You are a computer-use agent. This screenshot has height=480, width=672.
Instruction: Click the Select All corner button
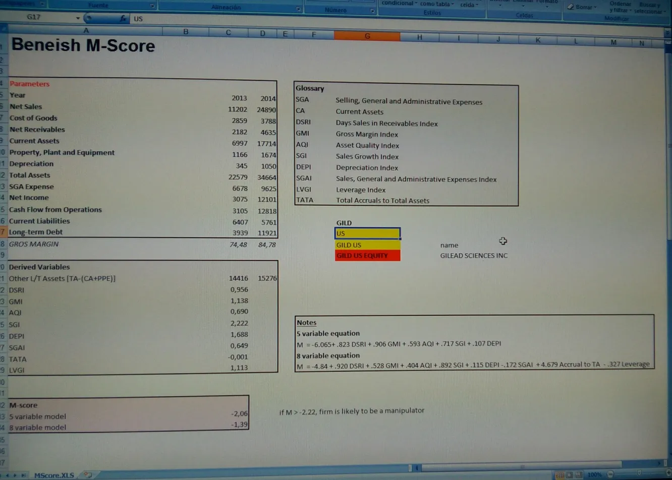(4, 29)
